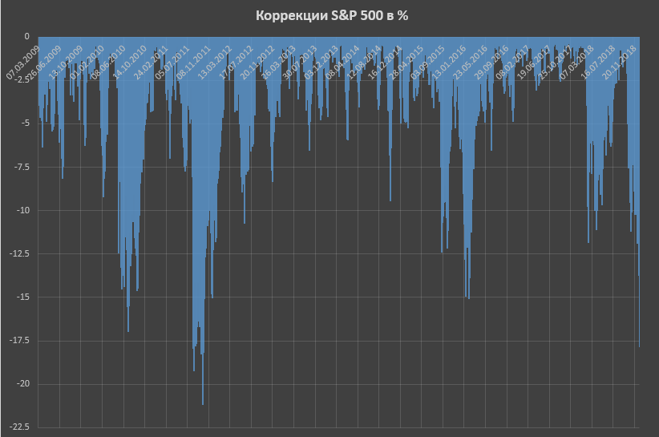
Task: Click the date label "29.09.2016"
Action: point(492,63)
